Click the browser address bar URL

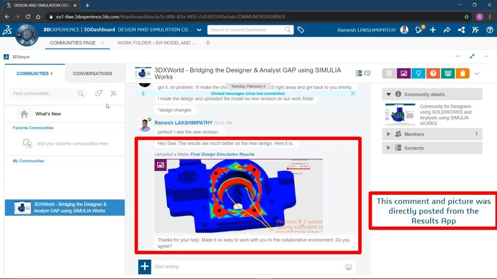click(170, 17)
